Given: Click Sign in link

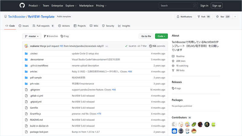Looking at the screenshot, I should (x=204, y=5).
